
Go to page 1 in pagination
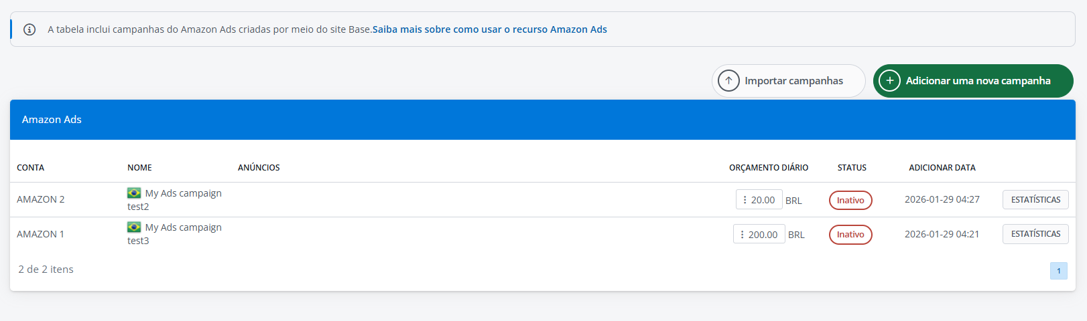pos(1059,271)
